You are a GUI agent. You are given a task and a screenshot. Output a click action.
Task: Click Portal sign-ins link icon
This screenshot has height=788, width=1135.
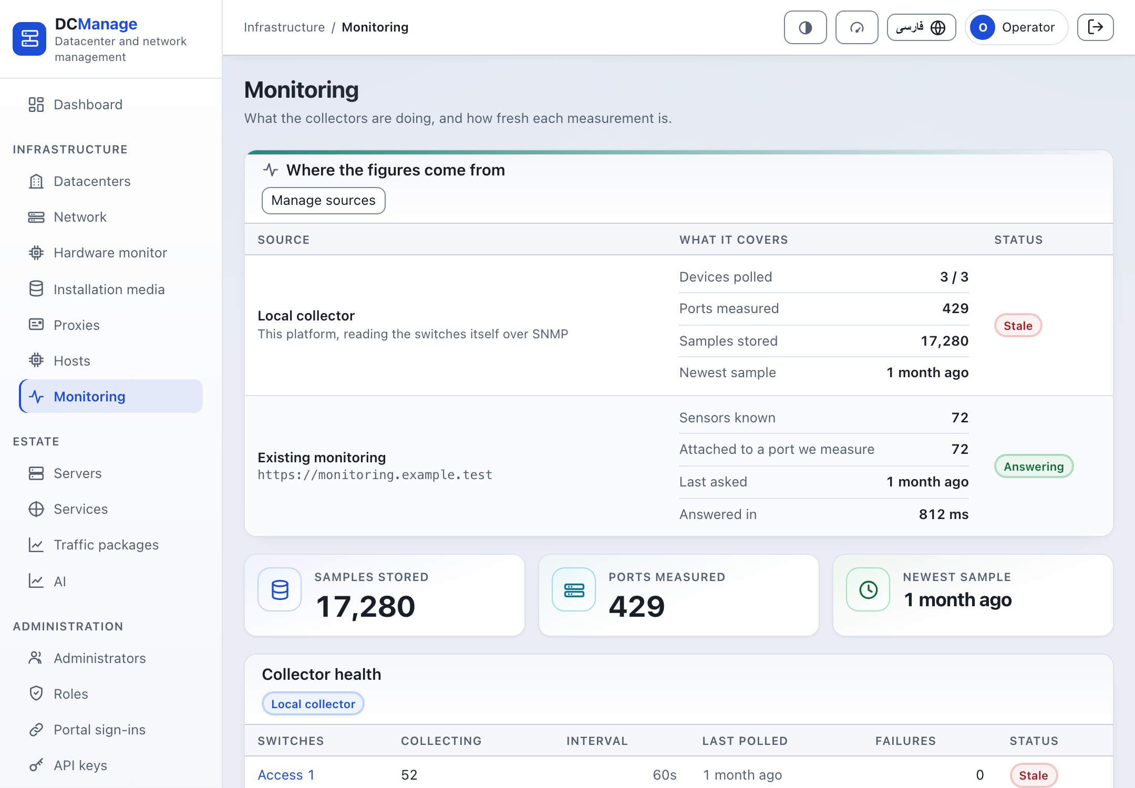pos(36,729)
